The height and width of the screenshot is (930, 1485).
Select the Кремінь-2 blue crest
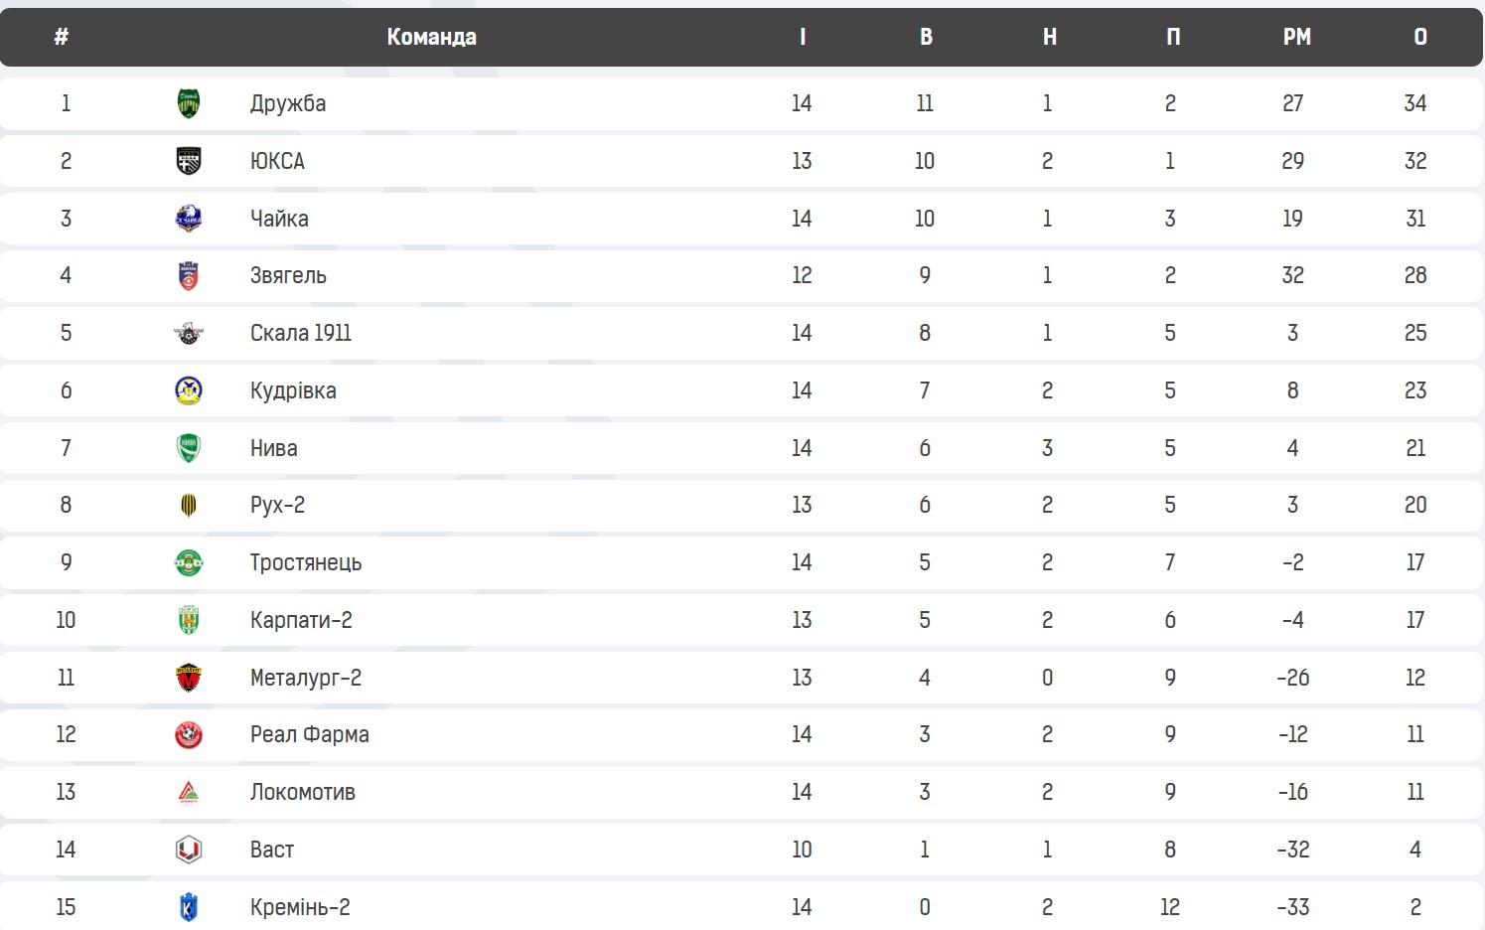pos(189,907)
